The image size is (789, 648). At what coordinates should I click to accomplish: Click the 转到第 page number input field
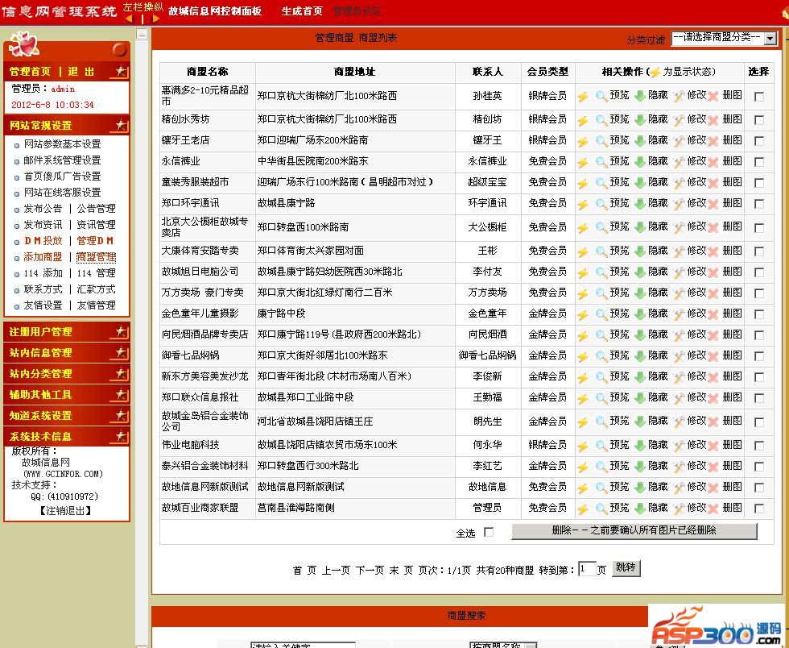point(587,569)
